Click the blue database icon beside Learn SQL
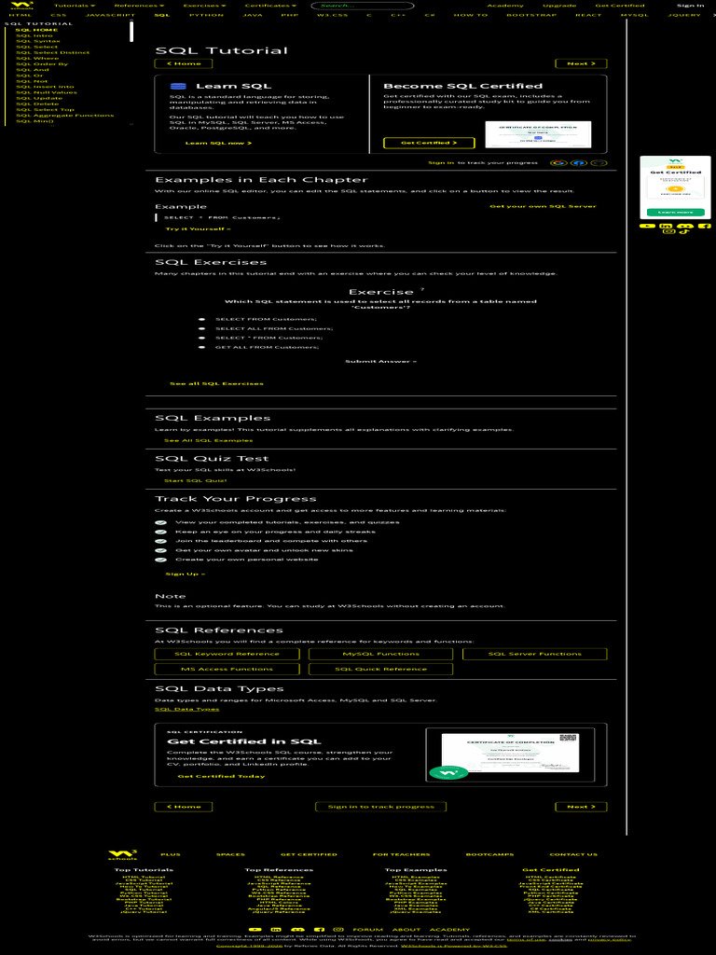Image resolution: width=716 pixels, height=955 pixels. click(x=178, y=87)
